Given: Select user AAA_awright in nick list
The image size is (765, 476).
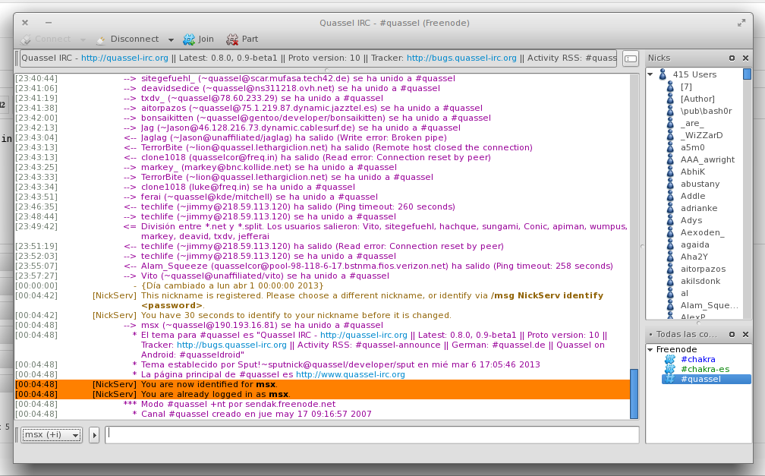Looking at the screenshot, I should pyautogui.click(x=707, y=159).
